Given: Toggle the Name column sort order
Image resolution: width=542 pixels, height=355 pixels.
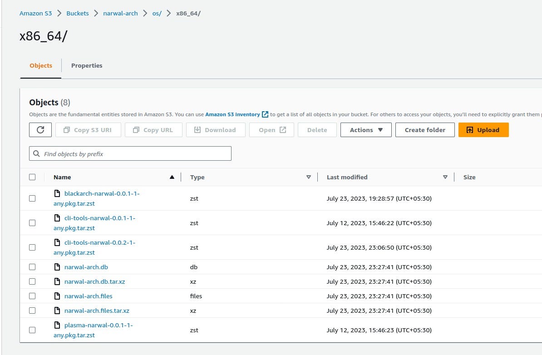Looking at the screenshot, I should 172,177.
